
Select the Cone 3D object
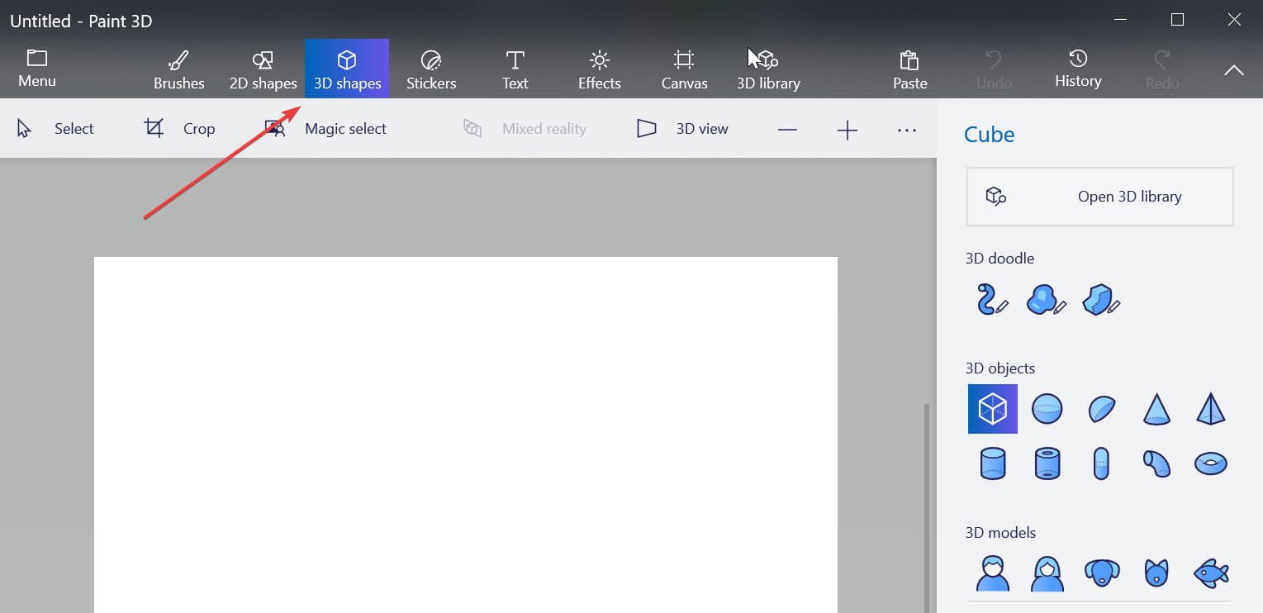tap(1156, 409)
